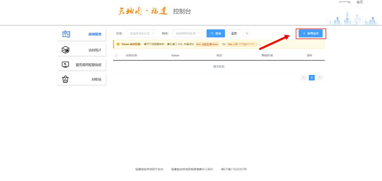The height and width of the screenshot is (181, 382).
Task: Click the 服务调用配额说明 monitor icon
Action: [x=65, y=65]
